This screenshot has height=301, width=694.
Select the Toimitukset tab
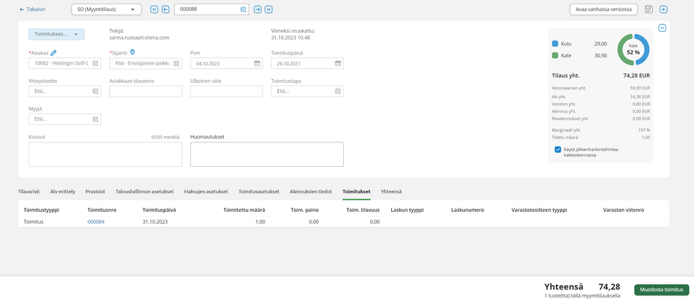[356, 192]
